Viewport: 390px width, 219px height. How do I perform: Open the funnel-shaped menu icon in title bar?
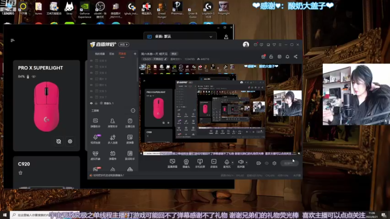(274, 45)
